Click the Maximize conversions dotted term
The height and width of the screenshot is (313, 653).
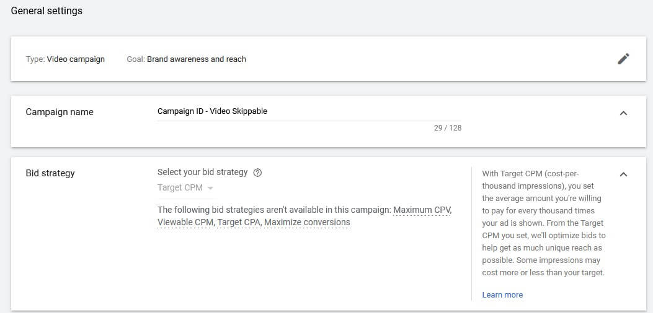307,222
